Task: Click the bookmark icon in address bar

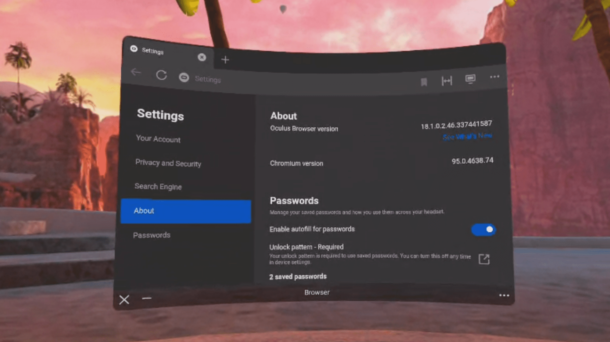Action: pyautogui.click(x=423, y=80)
